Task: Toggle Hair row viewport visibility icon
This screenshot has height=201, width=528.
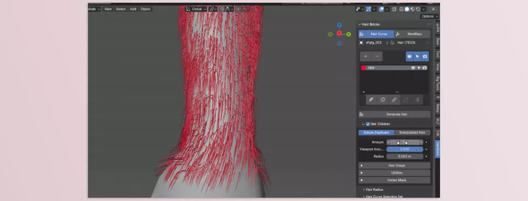Action: 413,68
